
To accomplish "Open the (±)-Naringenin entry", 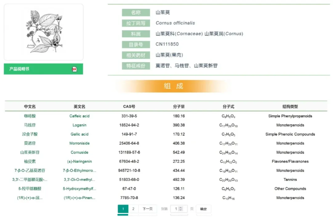I will [79, 162].
